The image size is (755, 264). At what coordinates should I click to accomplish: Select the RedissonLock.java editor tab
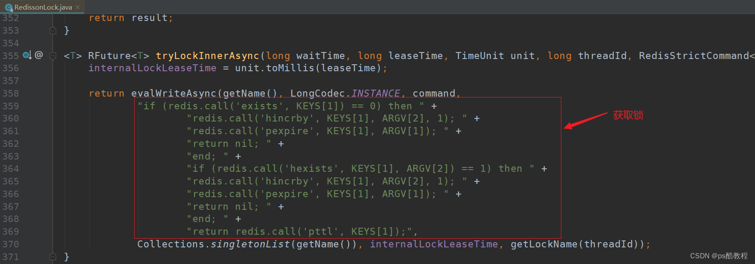tap(42, 7)
